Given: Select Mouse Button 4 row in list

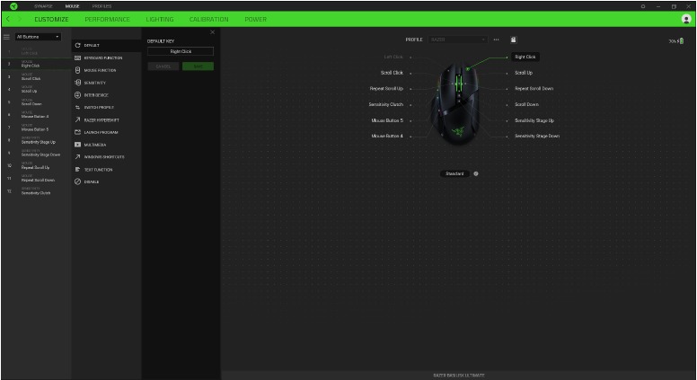Looking at the screenshot, I should pyautogui.click(x=36, y=115).
